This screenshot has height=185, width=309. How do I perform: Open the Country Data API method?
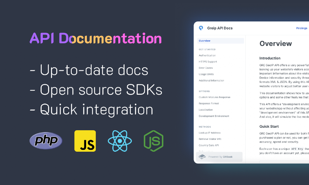[208, 145]
